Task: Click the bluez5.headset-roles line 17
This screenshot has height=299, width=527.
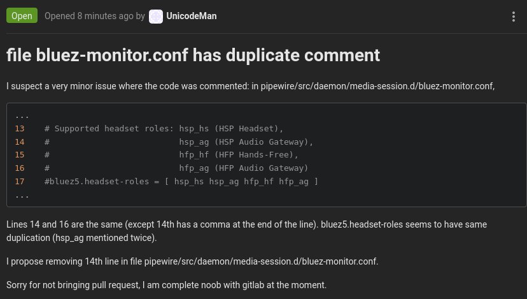Action: tap(181, 182)
